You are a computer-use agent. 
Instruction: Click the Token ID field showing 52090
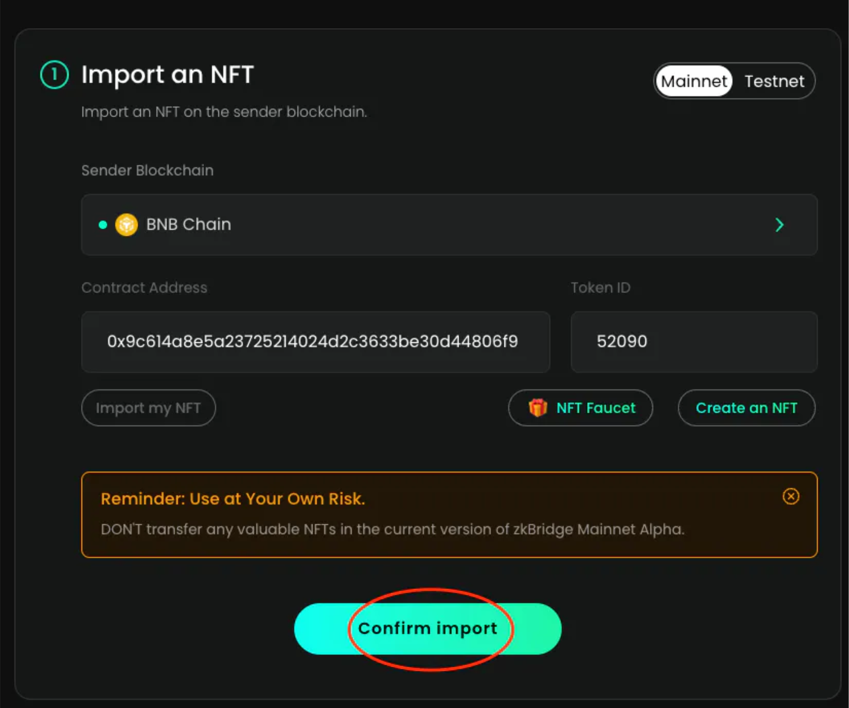click(694, 341)
